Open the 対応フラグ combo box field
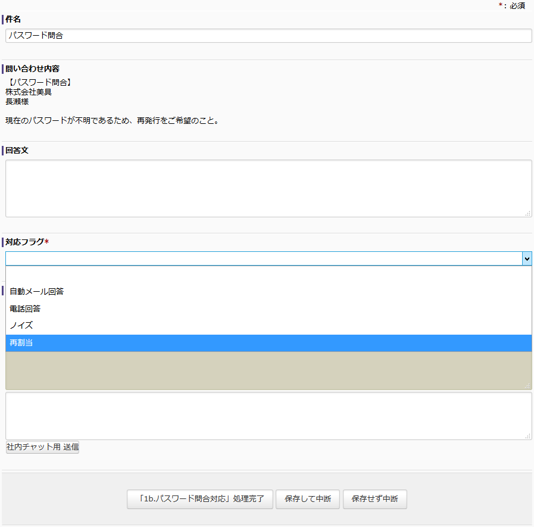The height and width of the screenshot is (527, 534). (x=263, y=258)
